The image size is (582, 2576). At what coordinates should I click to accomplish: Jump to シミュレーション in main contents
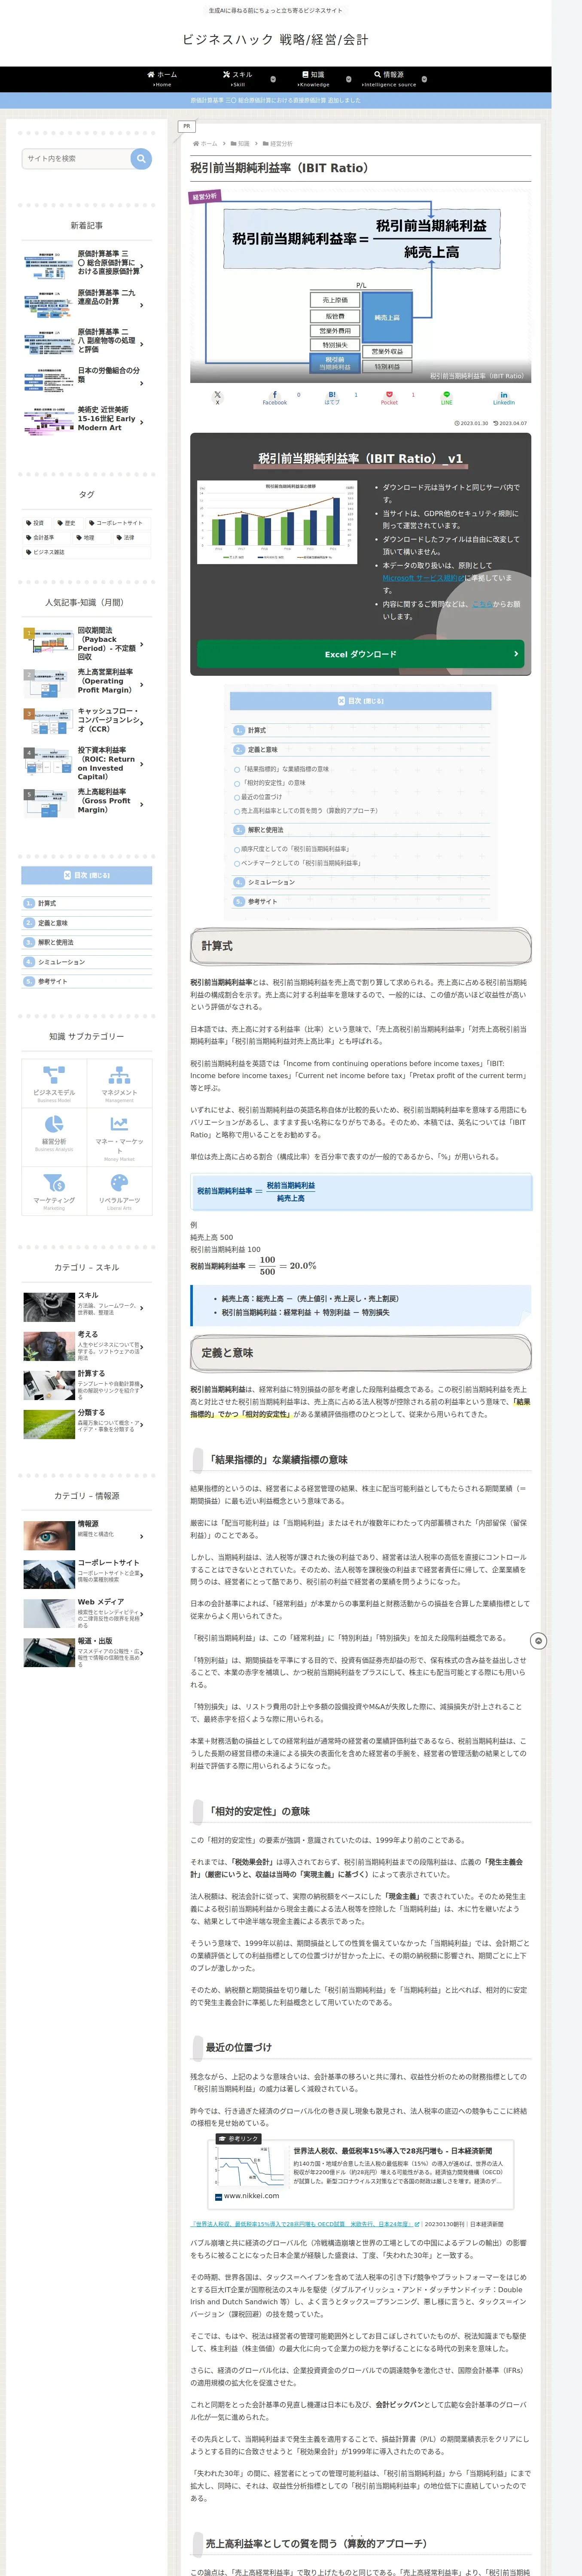pos(271,882)
